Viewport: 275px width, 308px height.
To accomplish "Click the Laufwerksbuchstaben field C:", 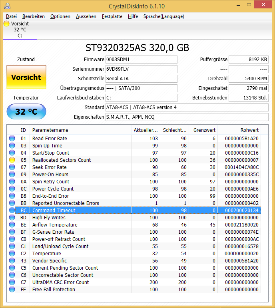I will click(x=141, y=98).
